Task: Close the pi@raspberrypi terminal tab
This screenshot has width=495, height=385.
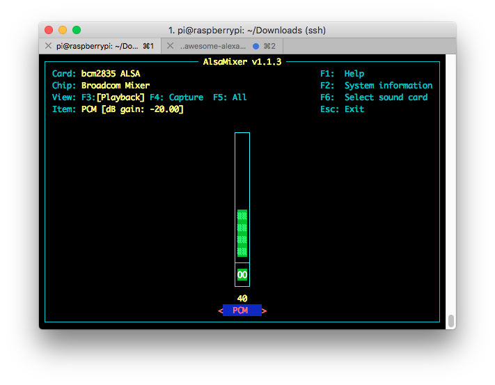Action: tap(48, 46)
